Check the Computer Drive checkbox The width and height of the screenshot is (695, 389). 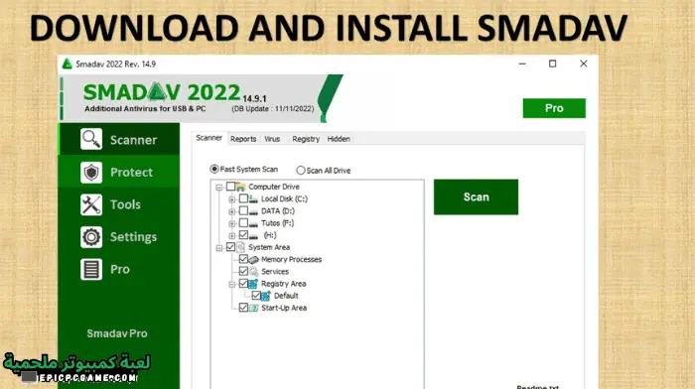tap(230, 187)
